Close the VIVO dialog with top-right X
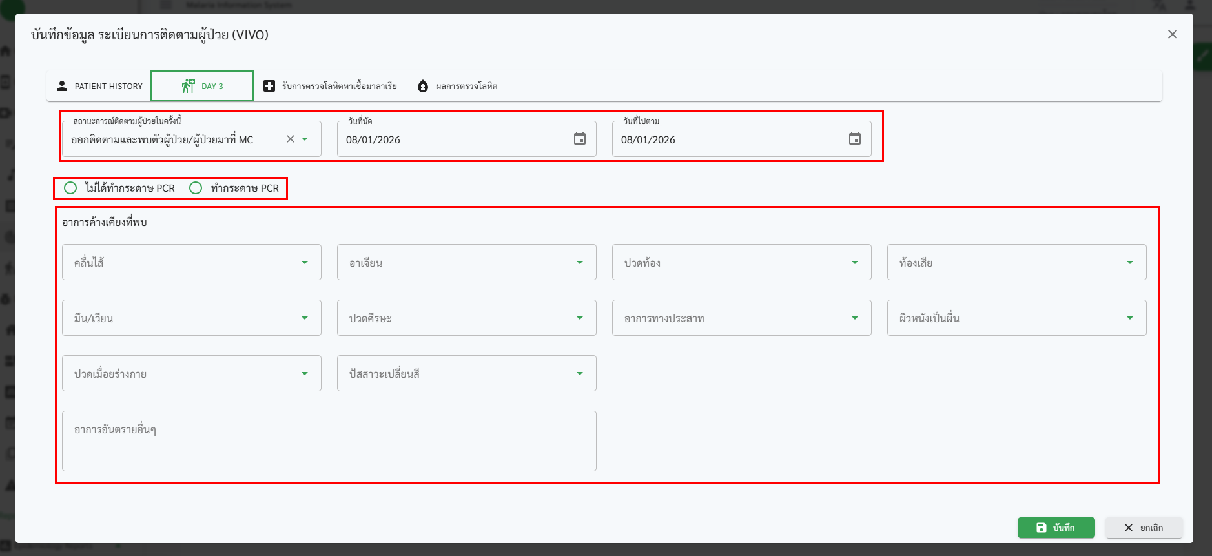 click(x=1172, y=34)
